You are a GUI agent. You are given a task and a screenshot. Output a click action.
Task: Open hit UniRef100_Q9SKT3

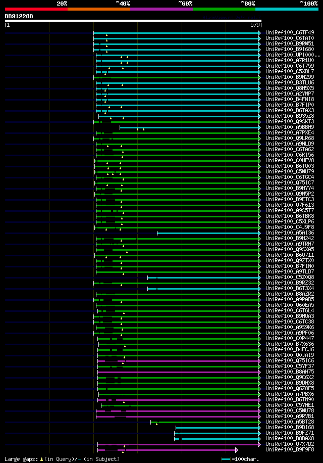point(290,122)
